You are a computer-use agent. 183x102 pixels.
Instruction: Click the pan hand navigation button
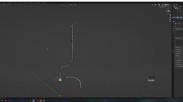(x=170, y=17)
